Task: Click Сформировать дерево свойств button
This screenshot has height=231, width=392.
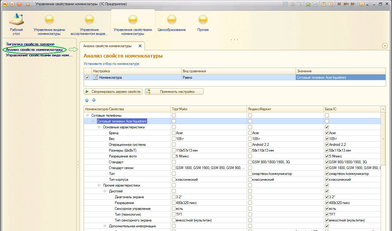Action: point(113,91)
